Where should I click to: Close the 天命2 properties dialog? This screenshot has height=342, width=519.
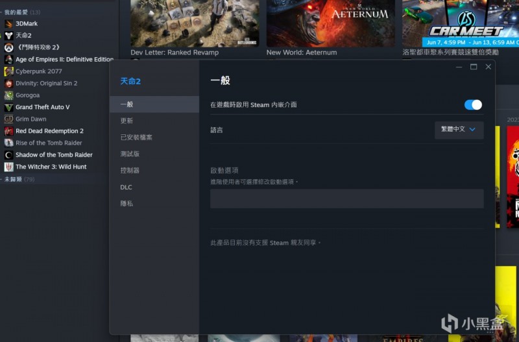[489, 67]
